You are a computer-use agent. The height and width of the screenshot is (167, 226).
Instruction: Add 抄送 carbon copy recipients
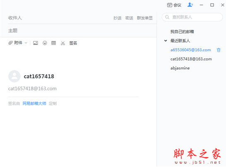point(118,18)
